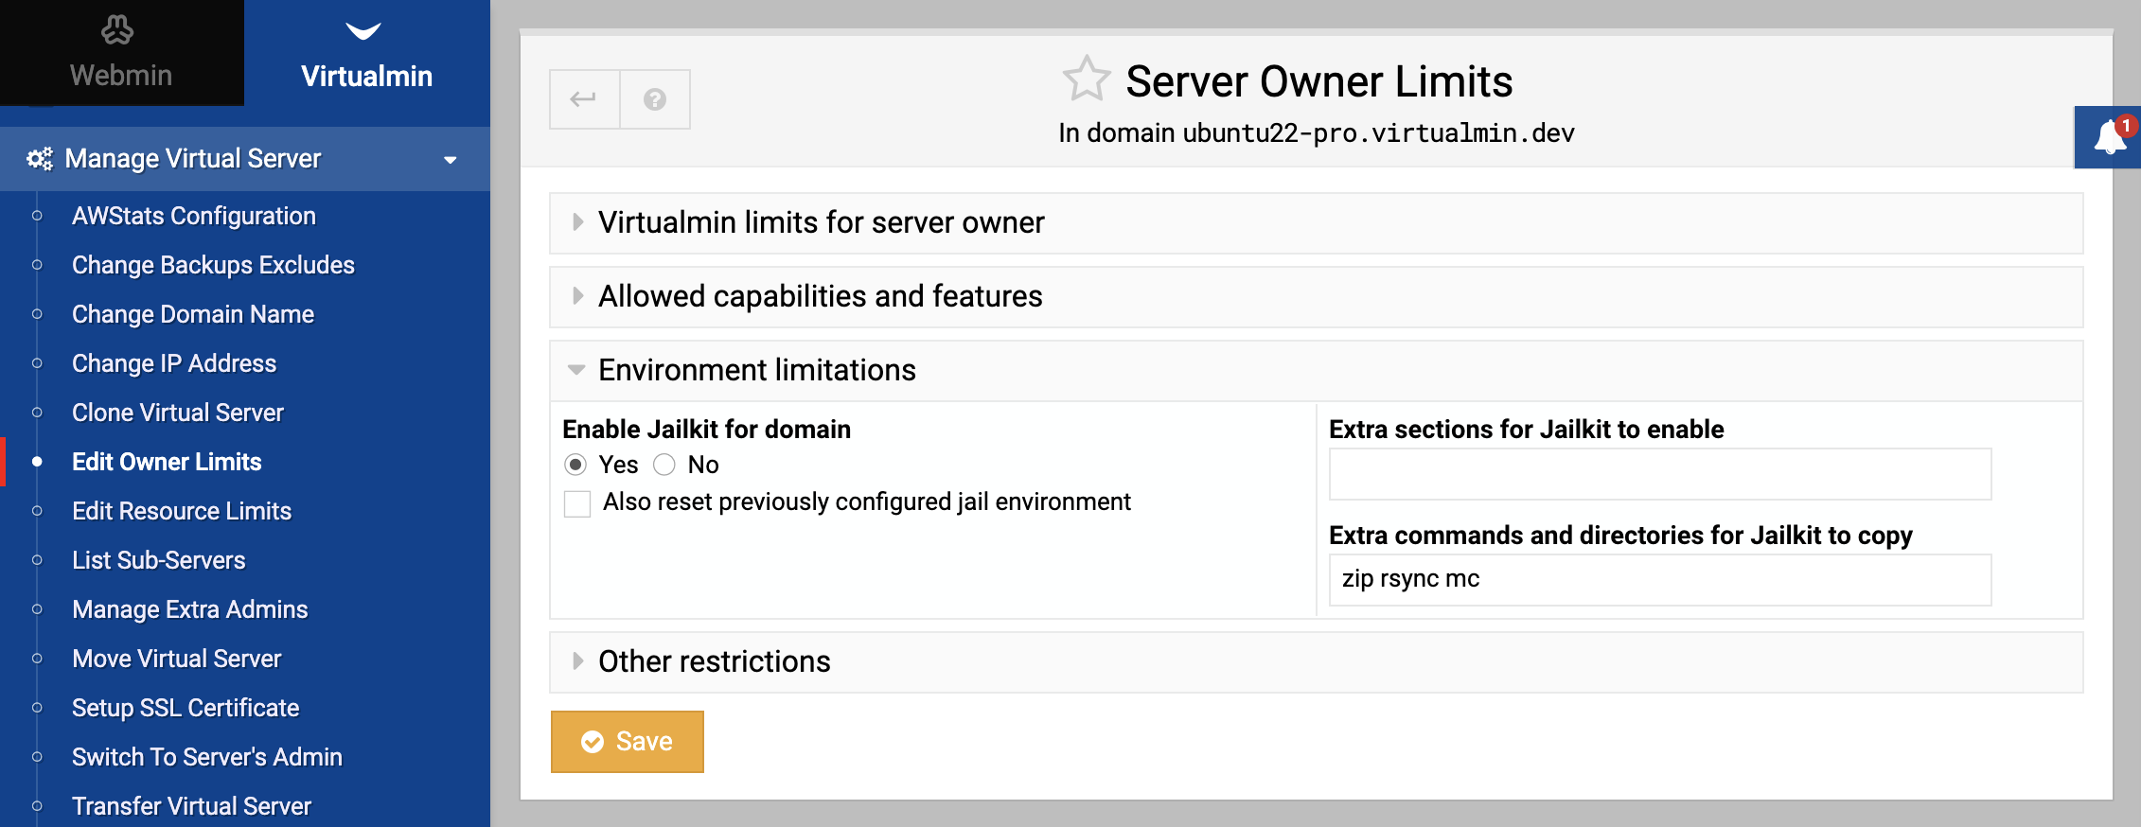Click the back arrow button
2141x827 pixels.
pos(584,98)
